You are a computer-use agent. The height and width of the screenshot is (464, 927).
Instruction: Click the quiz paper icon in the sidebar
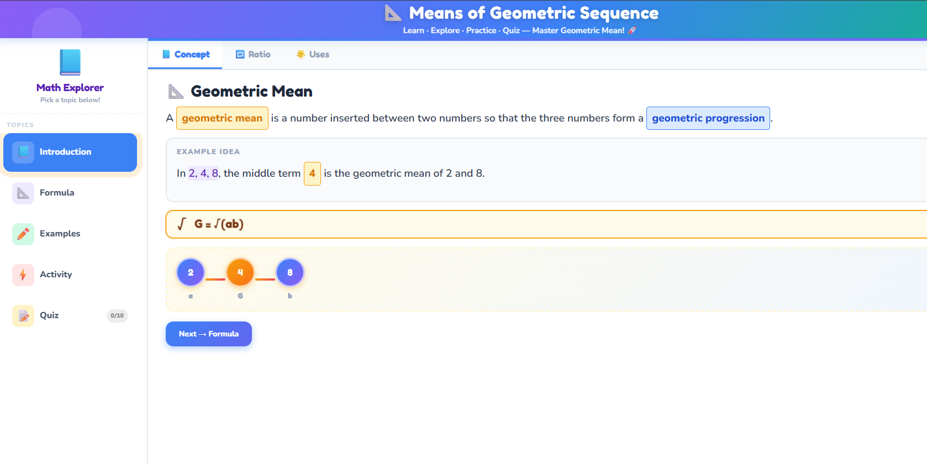[x=23, y=315]
